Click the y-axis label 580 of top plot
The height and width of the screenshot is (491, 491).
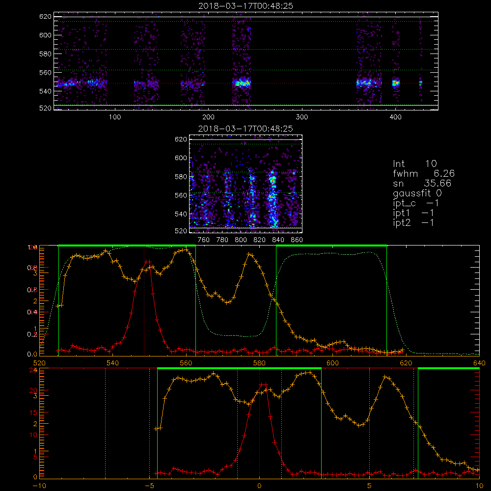(45, 54)
